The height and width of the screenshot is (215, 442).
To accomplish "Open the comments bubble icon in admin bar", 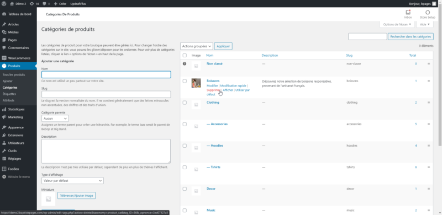I will coord(45,4).
